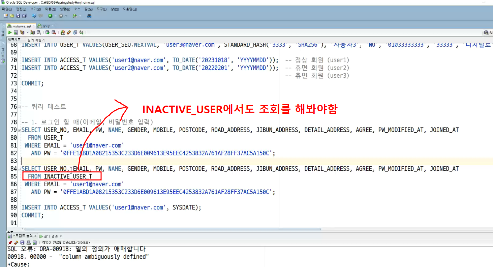Open the 팀(M) menu
Image resolution: width=493 pixels, height=267 pixels.
[x=88, y=9]
